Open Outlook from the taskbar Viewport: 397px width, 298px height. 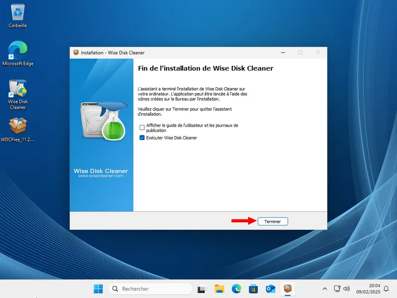pyautogui.click(x=270, y=289)
